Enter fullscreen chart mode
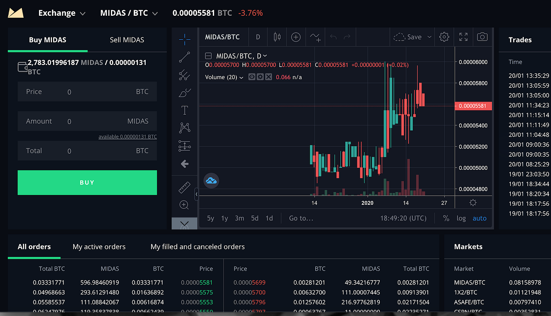 click(463, 37)
